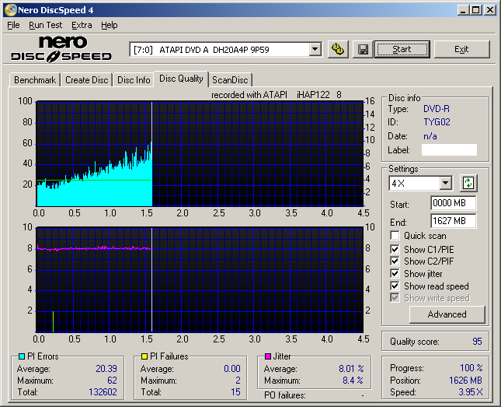Disable Show jitter checkbox
Viewport: 501px width, 407px height.
pos(395,273)
